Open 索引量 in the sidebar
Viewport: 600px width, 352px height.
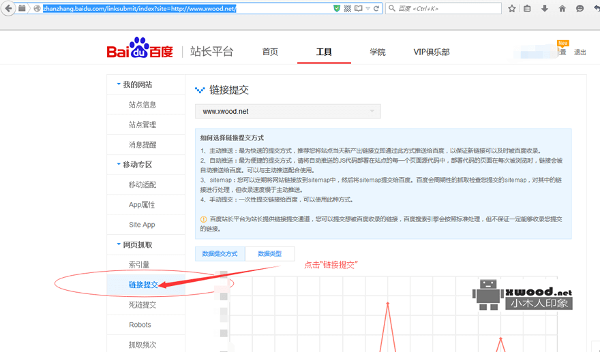coord(139,265)
